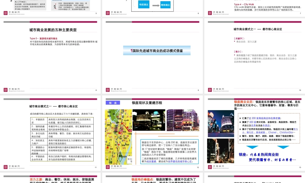This screenshot has width=305, height=183.
Task: Click 商业业态、活力之源 bullet text
Action: pos(246,41)
